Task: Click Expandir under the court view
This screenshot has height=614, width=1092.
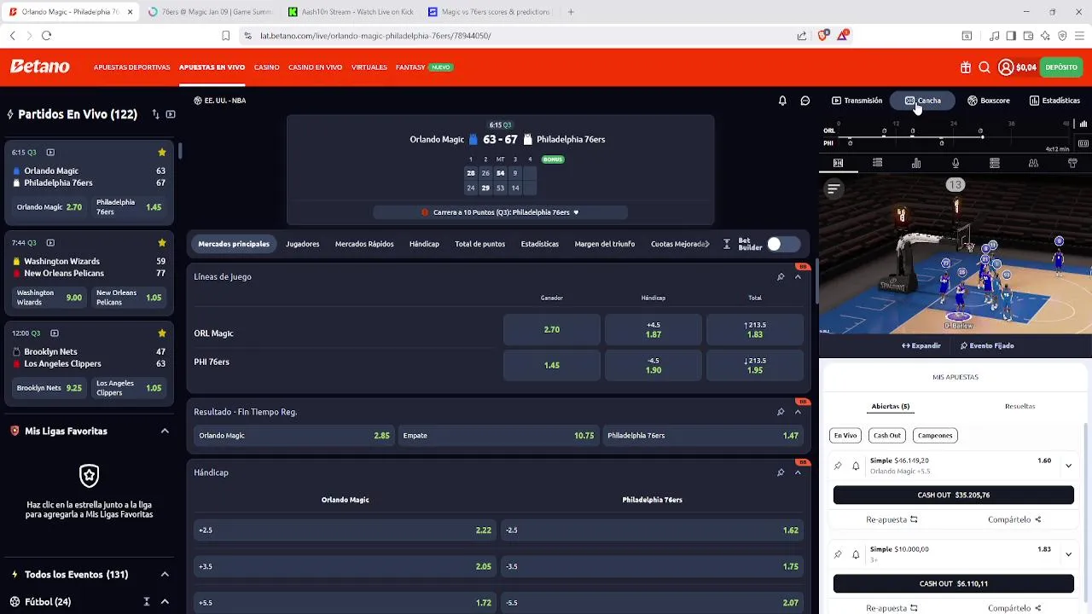Action: point(921,346)
